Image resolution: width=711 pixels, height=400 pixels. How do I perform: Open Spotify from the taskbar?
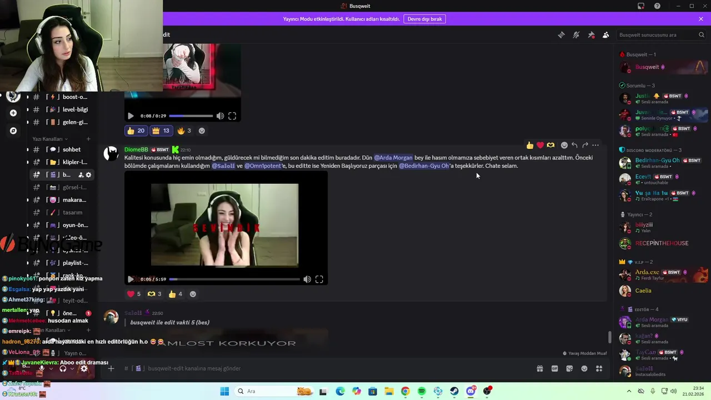(422, 391)
